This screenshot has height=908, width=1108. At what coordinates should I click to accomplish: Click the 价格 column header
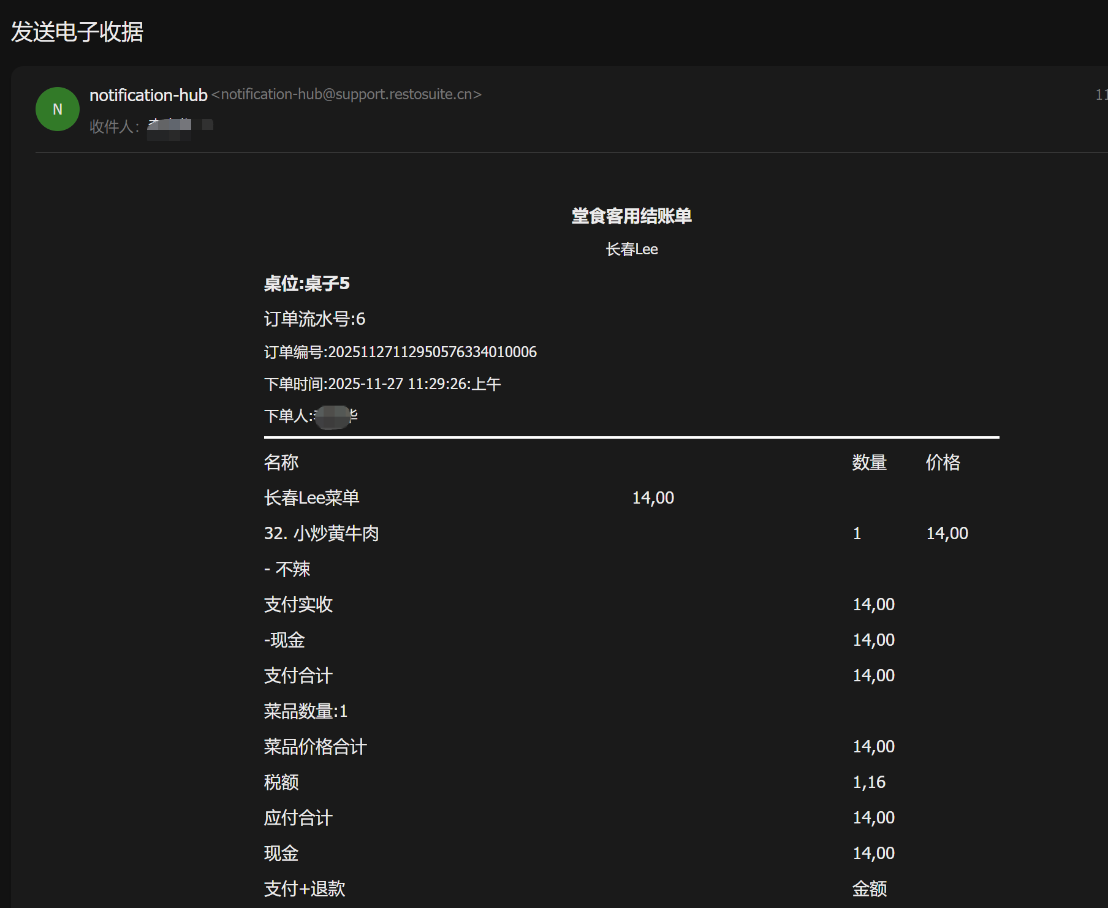(x=943, y=462)
